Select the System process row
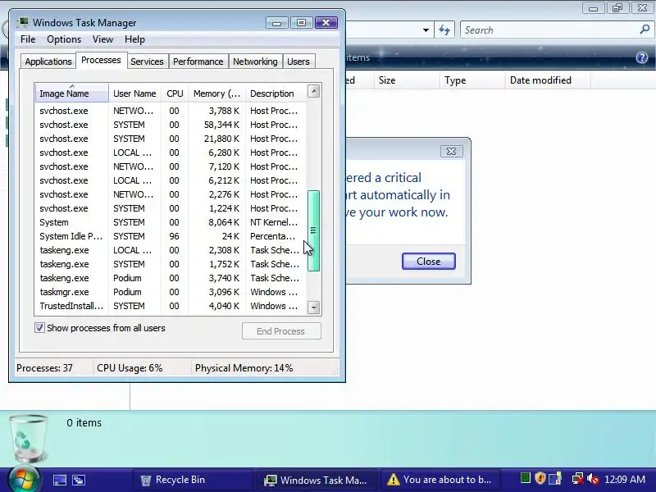656x492 pixels. click(x=171, y=222)
